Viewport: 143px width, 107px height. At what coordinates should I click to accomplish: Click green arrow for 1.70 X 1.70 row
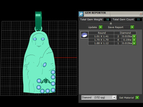pos(134,40)
